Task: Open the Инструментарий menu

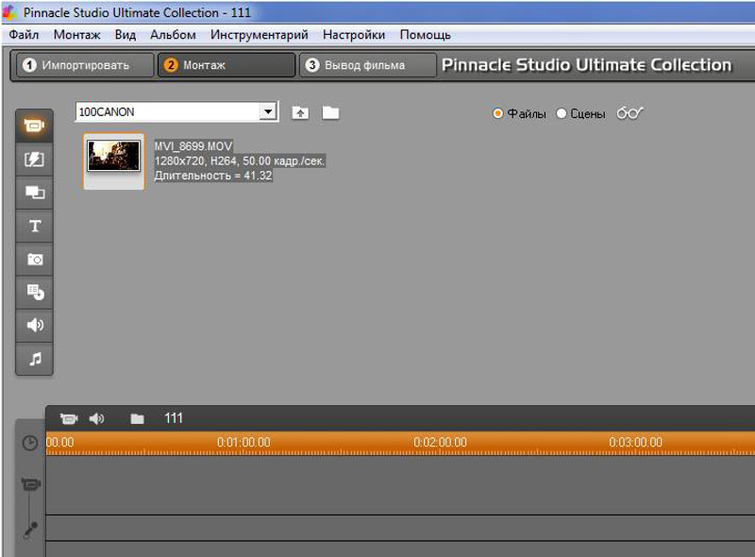Action: tap(259, 35)
